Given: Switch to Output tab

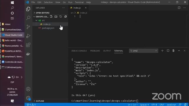Looking at the screenshot, I should pos(107,51).
